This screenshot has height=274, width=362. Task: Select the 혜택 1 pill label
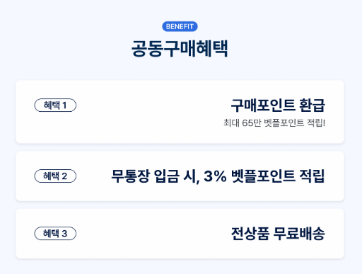[x=55, y=105]
